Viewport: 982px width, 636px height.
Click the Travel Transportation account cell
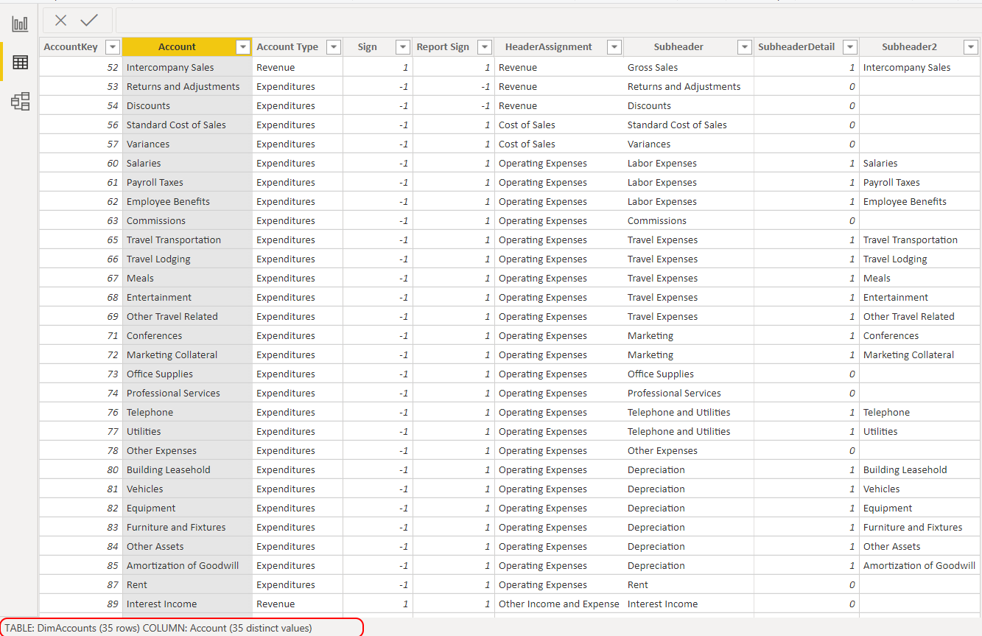(x=187, y=240)
